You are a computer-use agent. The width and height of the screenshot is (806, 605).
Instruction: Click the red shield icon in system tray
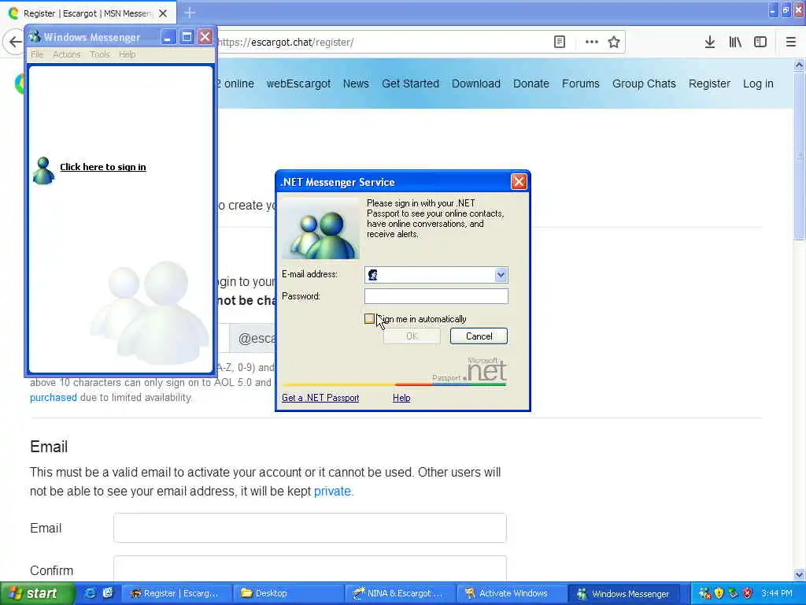(x=748, y=593)
